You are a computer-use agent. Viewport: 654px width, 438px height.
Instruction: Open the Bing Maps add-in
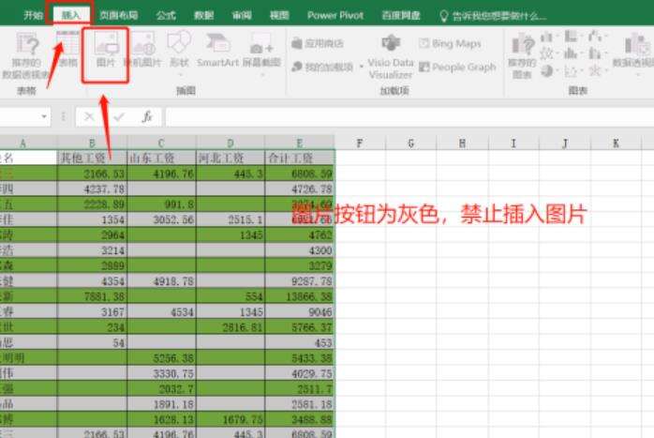click(x=450, y=43)
